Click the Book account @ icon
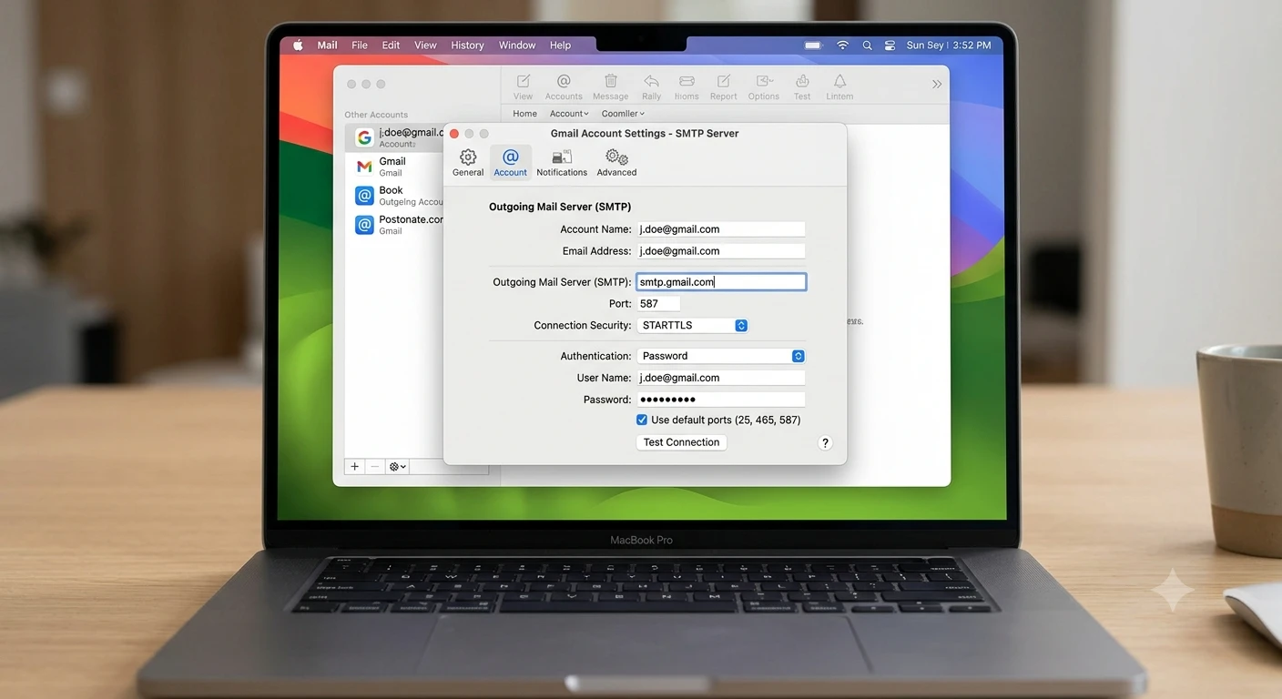 (x=364, y=196)
